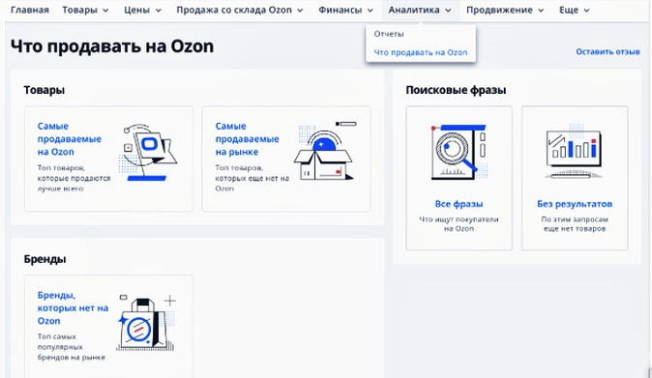This screenshot has width=652, height=378.
Task: Click the monitor illustration in Самые продаваемые на Ozon card
Action: coord(148,153)
